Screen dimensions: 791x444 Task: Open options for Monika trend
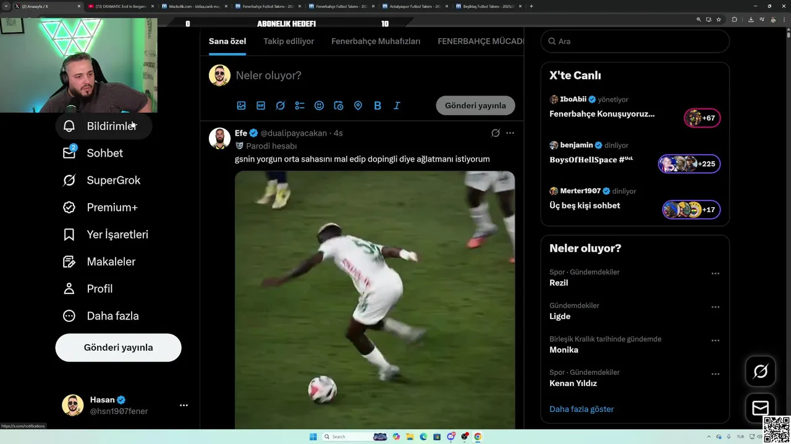pyautogui.click(x=715, y=340)
